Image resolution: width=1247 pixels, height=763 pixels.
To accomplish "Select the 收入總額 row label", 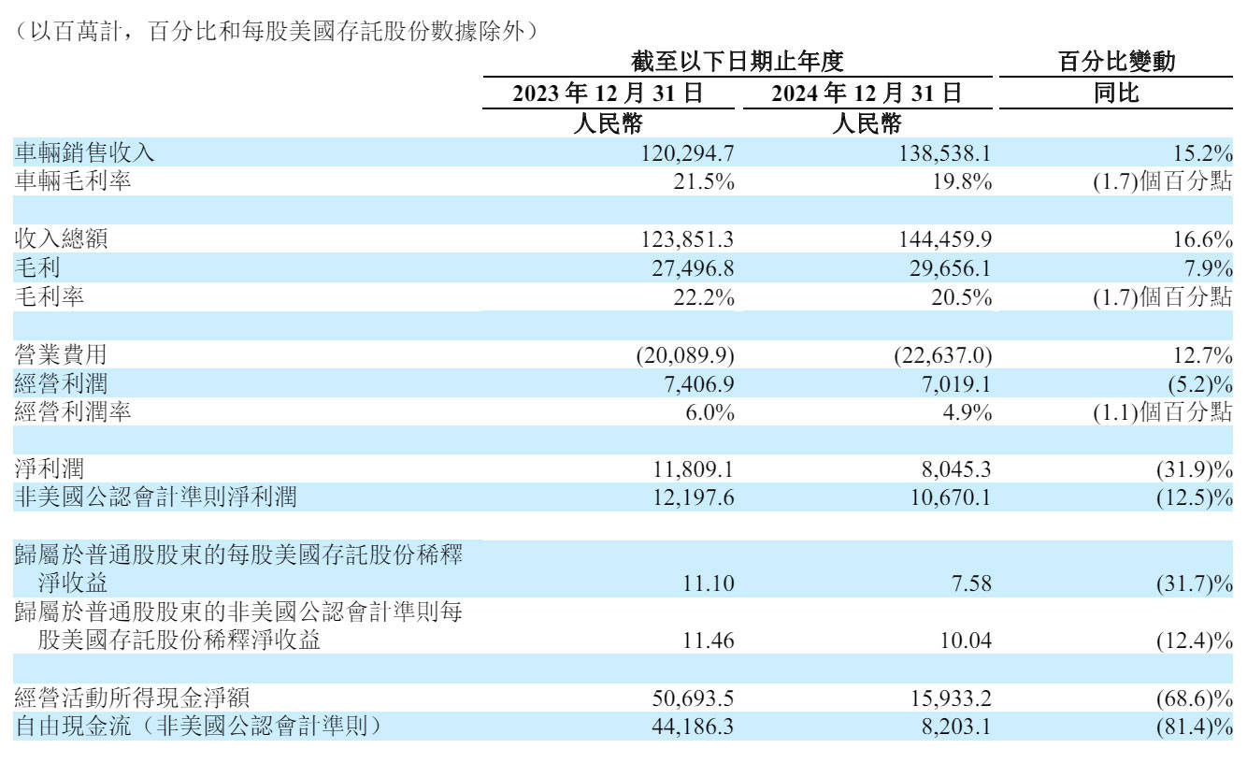I will (x=62, y=239).
